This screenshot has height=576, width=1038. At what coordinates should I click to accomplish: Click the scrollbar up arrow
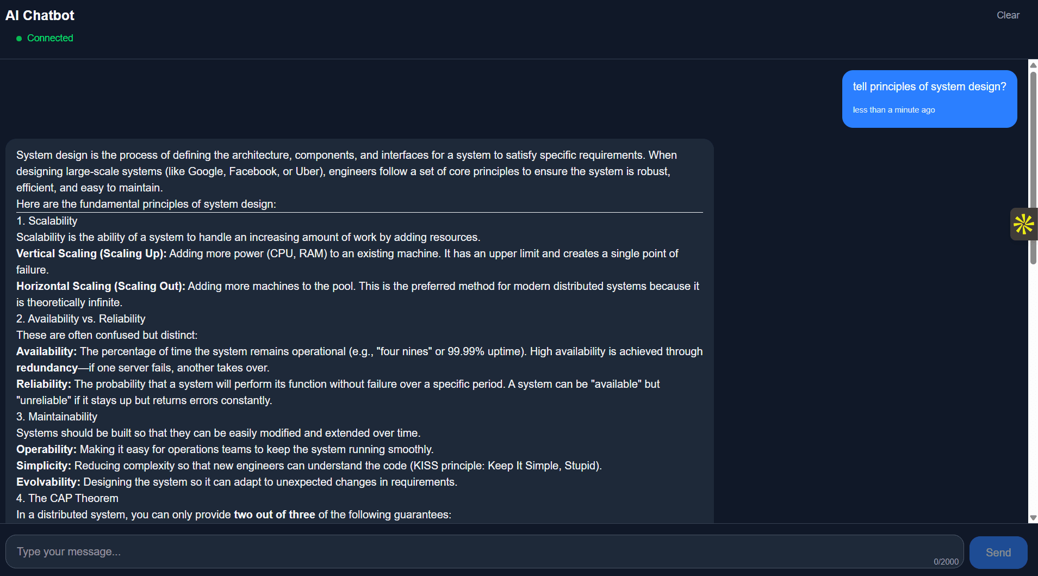[1033, 65]
